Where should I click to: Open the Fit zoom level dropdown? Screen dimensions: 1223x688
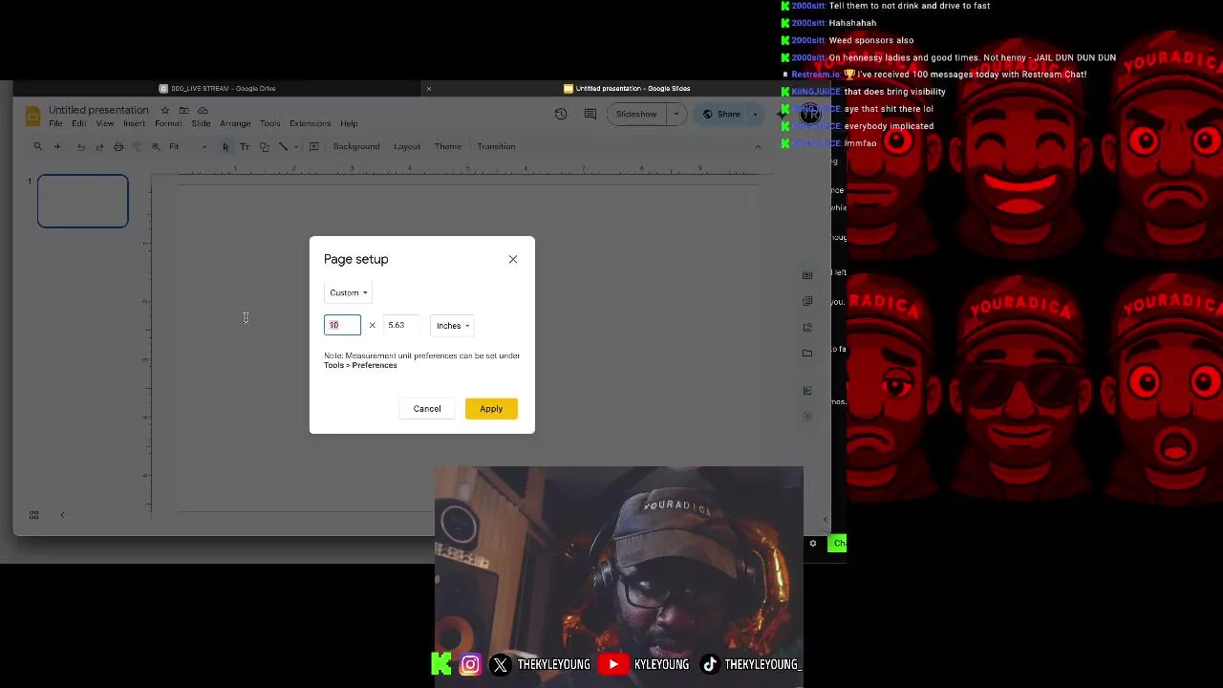[x=187, y=146]
